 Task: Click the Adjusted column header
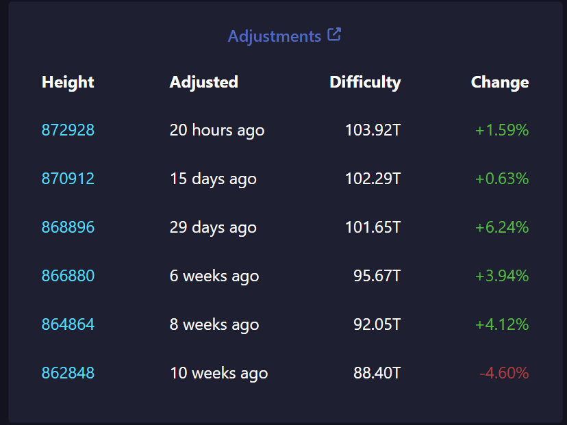(x=203, y=82)
